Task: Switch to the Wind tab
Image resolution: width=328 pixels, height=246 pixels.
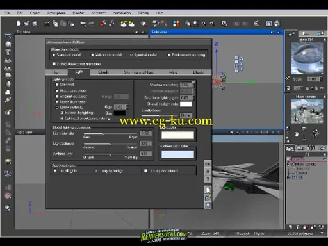Action: click(x=173, y=72)
